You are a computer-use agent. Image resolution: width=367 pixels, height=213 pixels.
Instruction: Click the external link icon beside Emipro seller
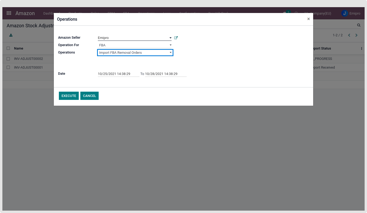pyautogui.click(x=176, y=38)
